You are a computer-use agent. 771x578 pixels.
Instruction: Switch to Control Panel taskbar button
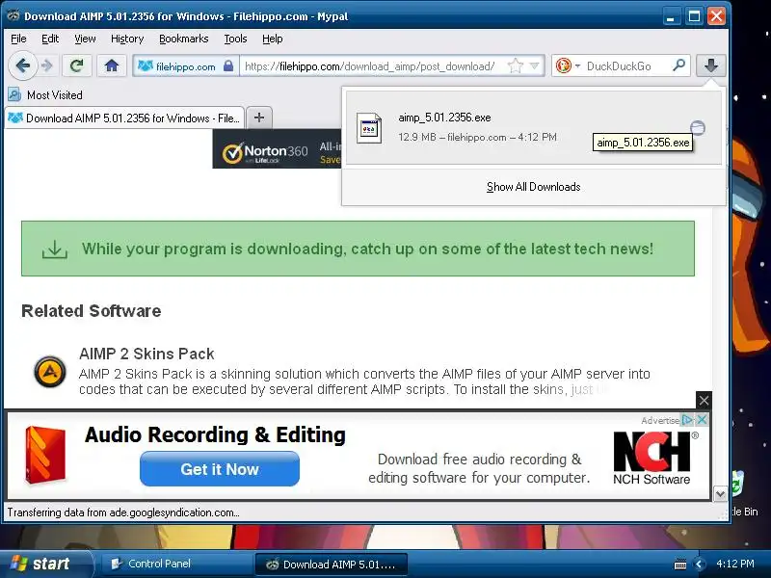177,564
